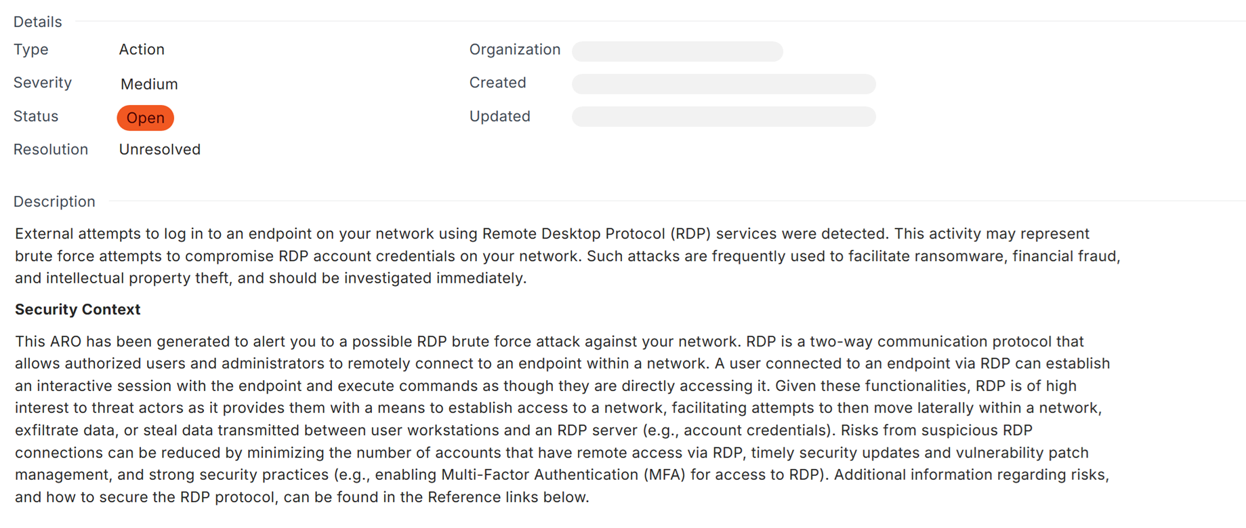Click the orange Open status badge
The height and width of the screenshot is (528, 1246).
click(x=145, y=118)
